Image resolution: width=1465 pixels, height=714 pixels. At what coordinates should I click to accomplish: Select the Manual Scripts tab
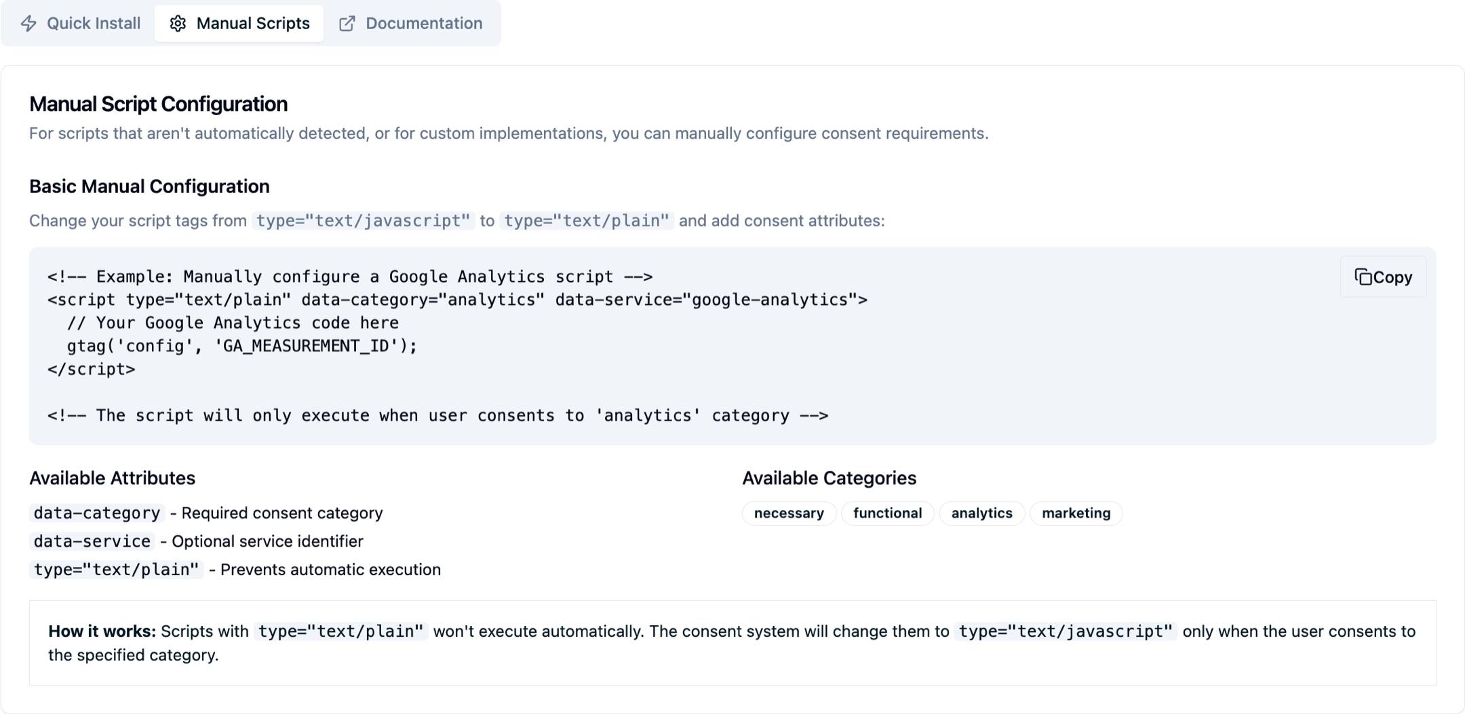coord(239,23)
